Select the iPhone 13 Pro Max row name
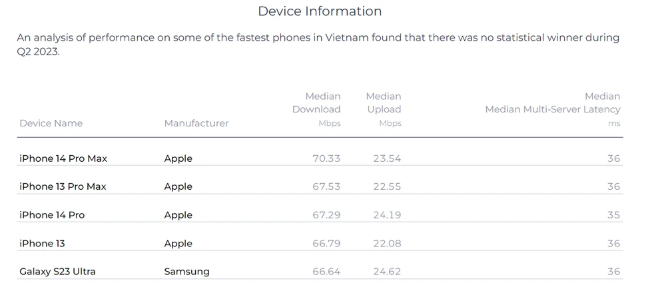 tap(63, 186)
